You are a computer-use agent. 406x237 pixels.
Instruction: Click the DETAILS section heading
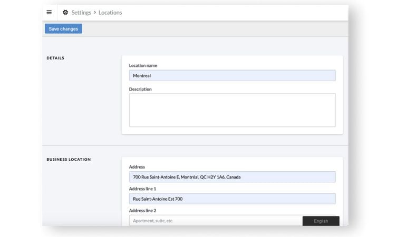(x=55, y=58)
